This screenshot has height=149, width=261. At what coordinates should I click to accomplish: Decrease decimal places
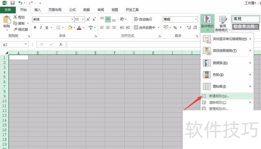click(x=195, y=27)
